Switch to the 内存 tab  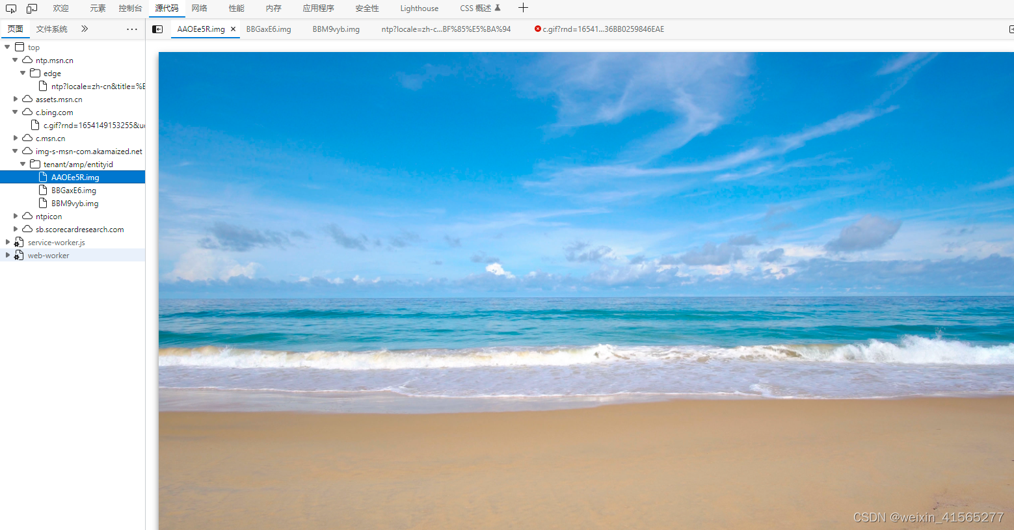pyautogui.click(x=274, y=8)
